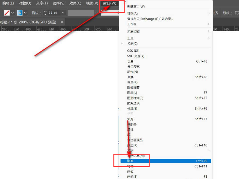Viewport: 239px width, 179px height.
Task: Open the 图形样式(S) panel
Action: point(166,98)
